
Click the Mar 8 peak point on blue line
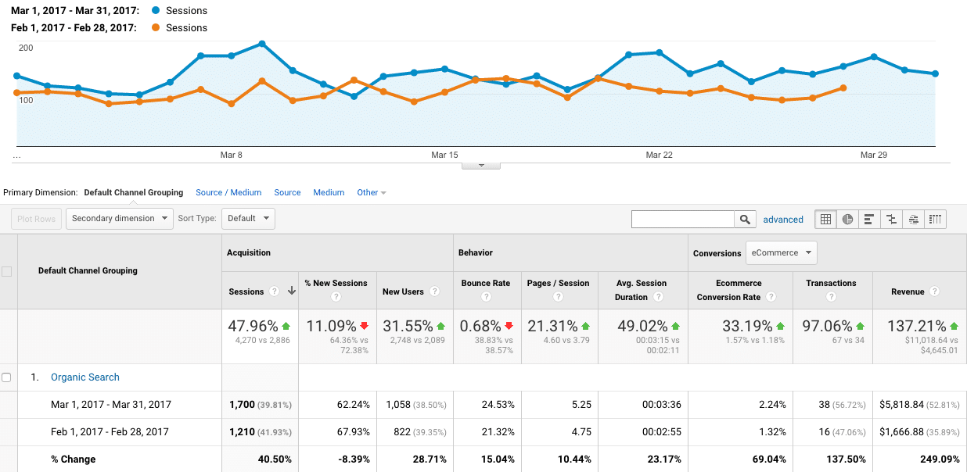[262, 44]
